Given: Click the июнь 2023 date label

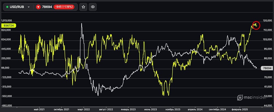Looking at the screenshot, I should [150, 110].
